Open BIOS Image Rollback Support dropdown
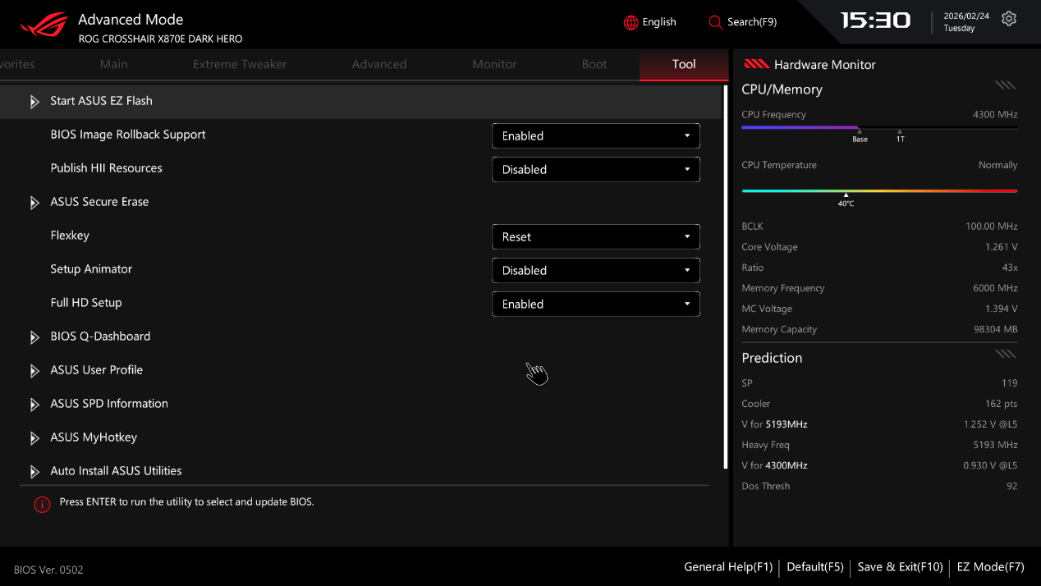1041x586 pixels. pyautogui.click(x=595, y=136)
